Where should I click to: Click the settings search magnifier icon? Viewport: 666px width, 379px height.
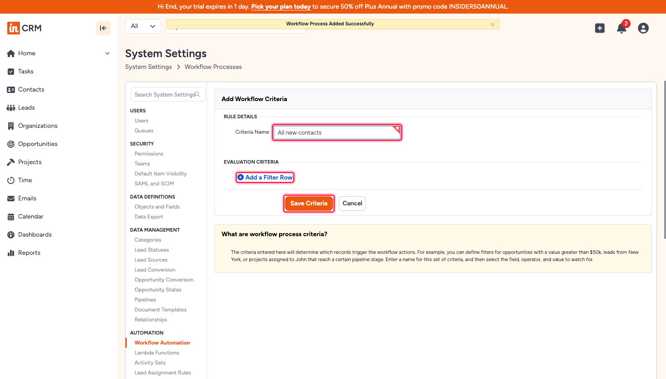click(197, 94)
